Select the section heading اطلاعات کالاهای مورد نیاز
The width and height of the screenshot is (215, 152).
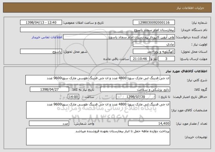[x=187, y=71]
